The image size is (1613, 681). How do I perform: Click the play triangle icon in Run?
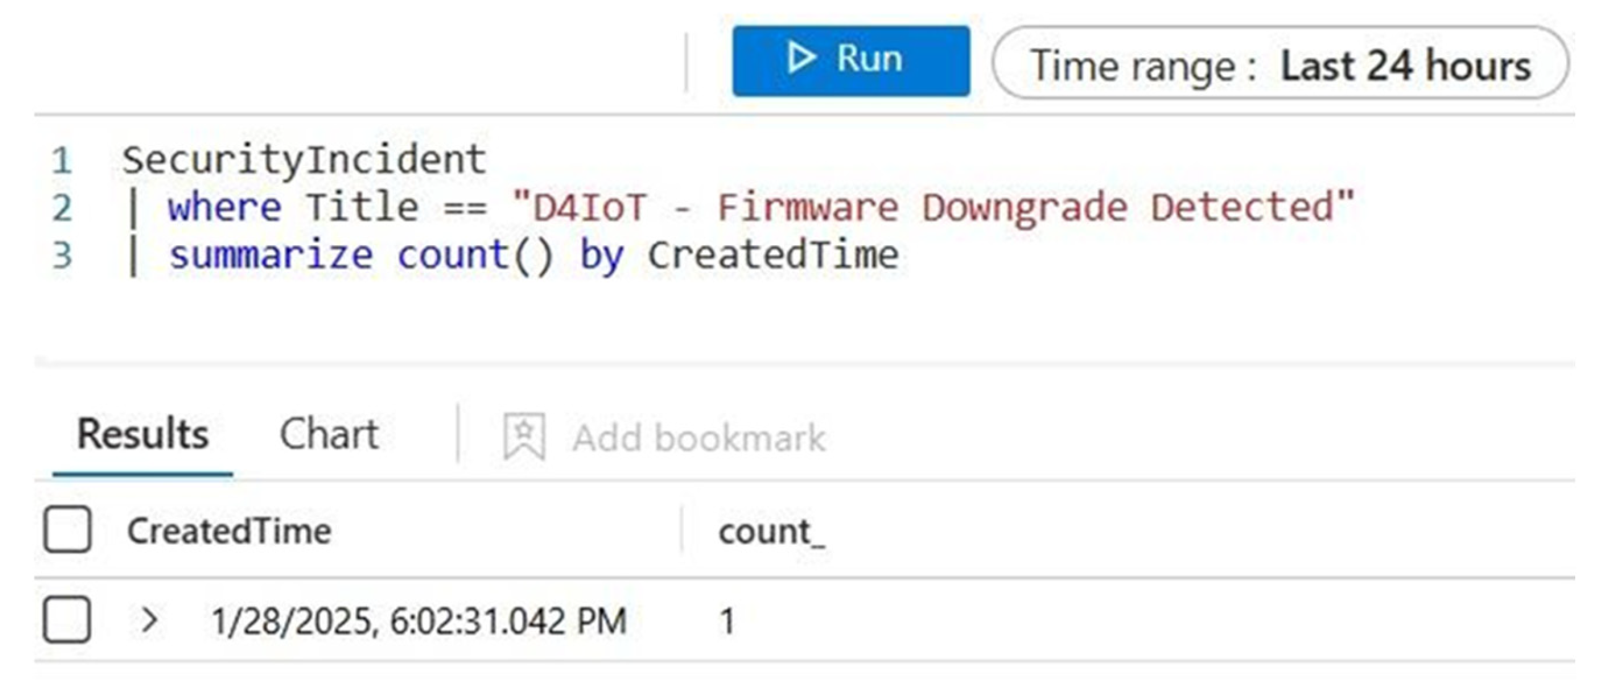(801, 58)
